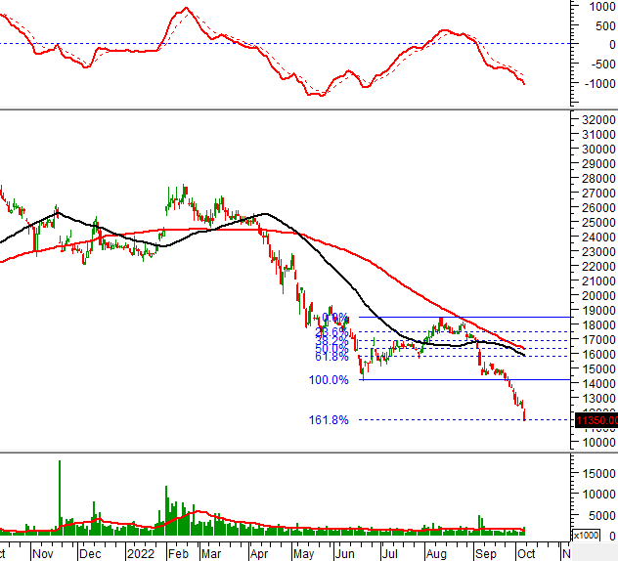Screen dimensions: 618x561
Task: Click the x1000 volume scale label
Action: pyautogui.click(x=586, y=536)
